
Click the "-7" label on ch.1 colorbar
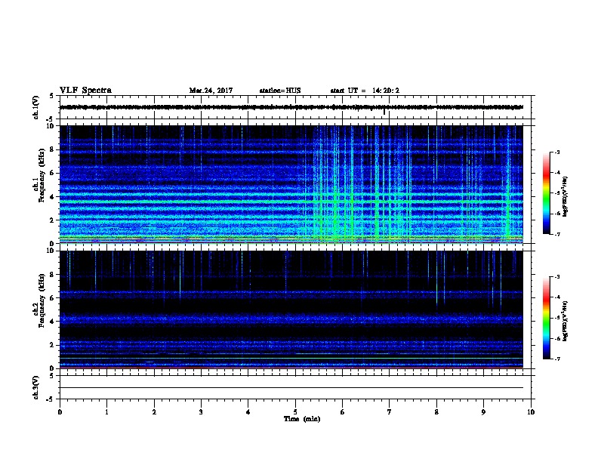[556, 234]
